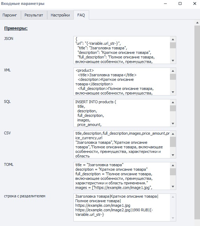This screenshot has height=226, width=200.
Task: Click the SQL example scroll-down arrow
Action: coord(173,123)
